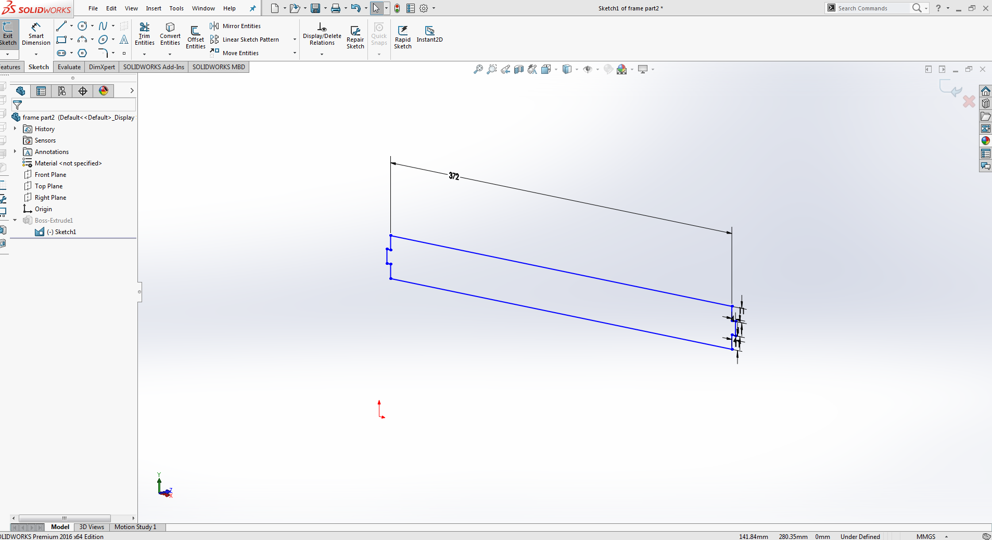Select Front Plane in the feature tree
992x540 pixels.
click(x=50, y=174)
